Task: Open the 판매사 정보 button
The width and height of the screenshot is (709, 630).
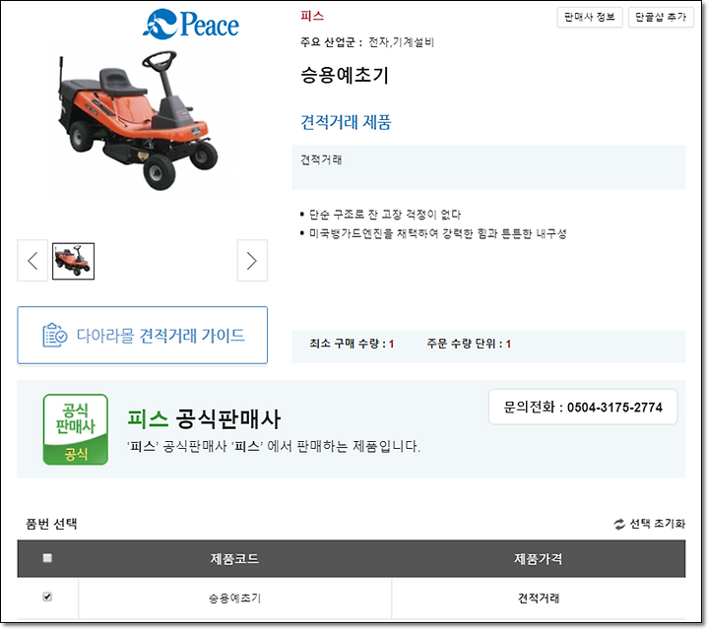Action: click(x=590, y=17)
